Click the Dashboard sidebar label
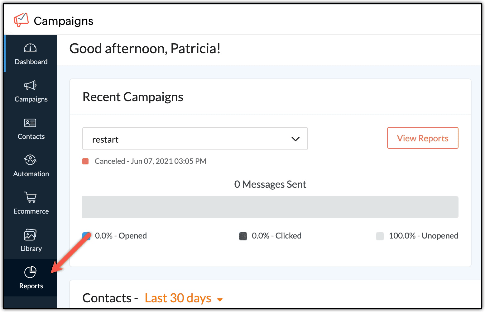This screenshot has width=485, height=312. 31,62
